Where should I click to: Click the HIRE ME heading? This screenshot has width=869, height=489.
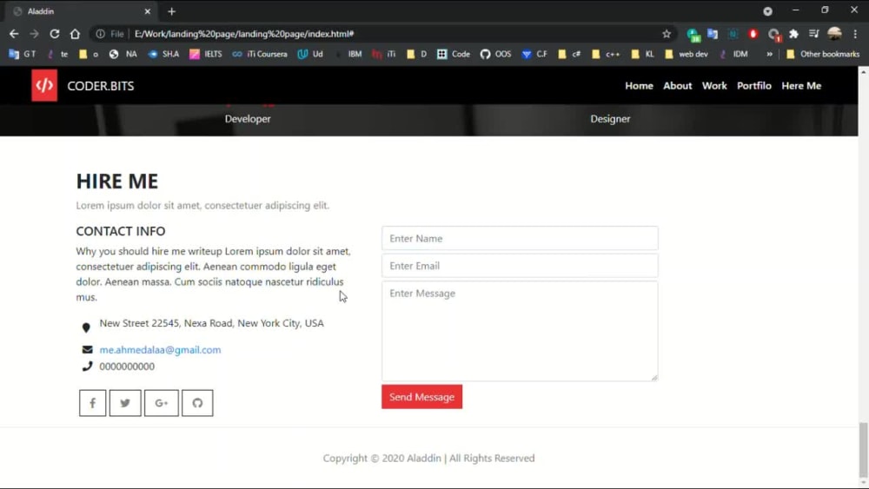click(x=117, y=181)
